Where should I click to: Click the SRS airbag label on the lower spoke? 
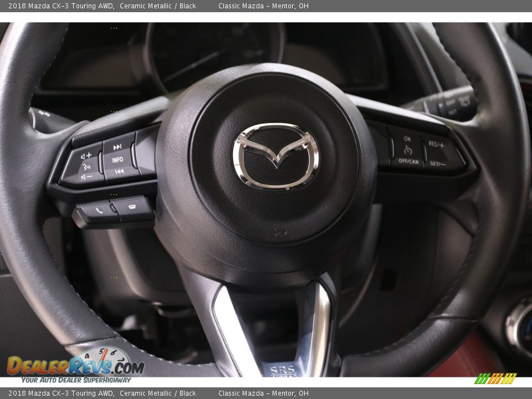coord(283,371)
